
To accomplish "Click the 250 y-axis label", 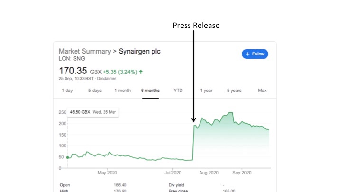I will click(62, 112).
